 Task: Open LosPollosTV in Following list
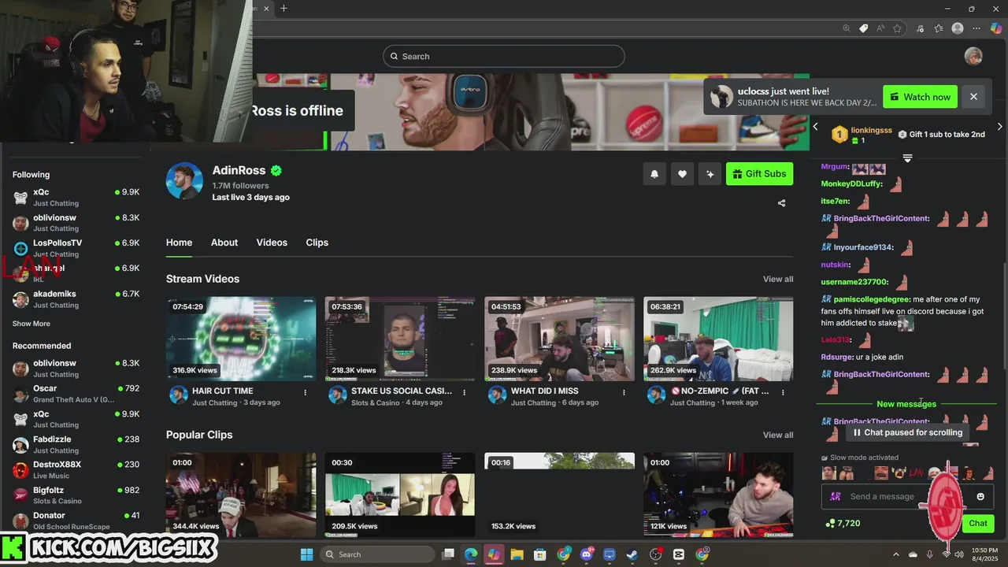tap(76, 248)
